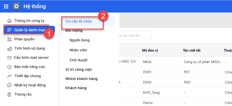Viewport: 232px width, 106px height.
Task: Click the home icon for Thông tin công ty
Action: [x=9, y=21]
